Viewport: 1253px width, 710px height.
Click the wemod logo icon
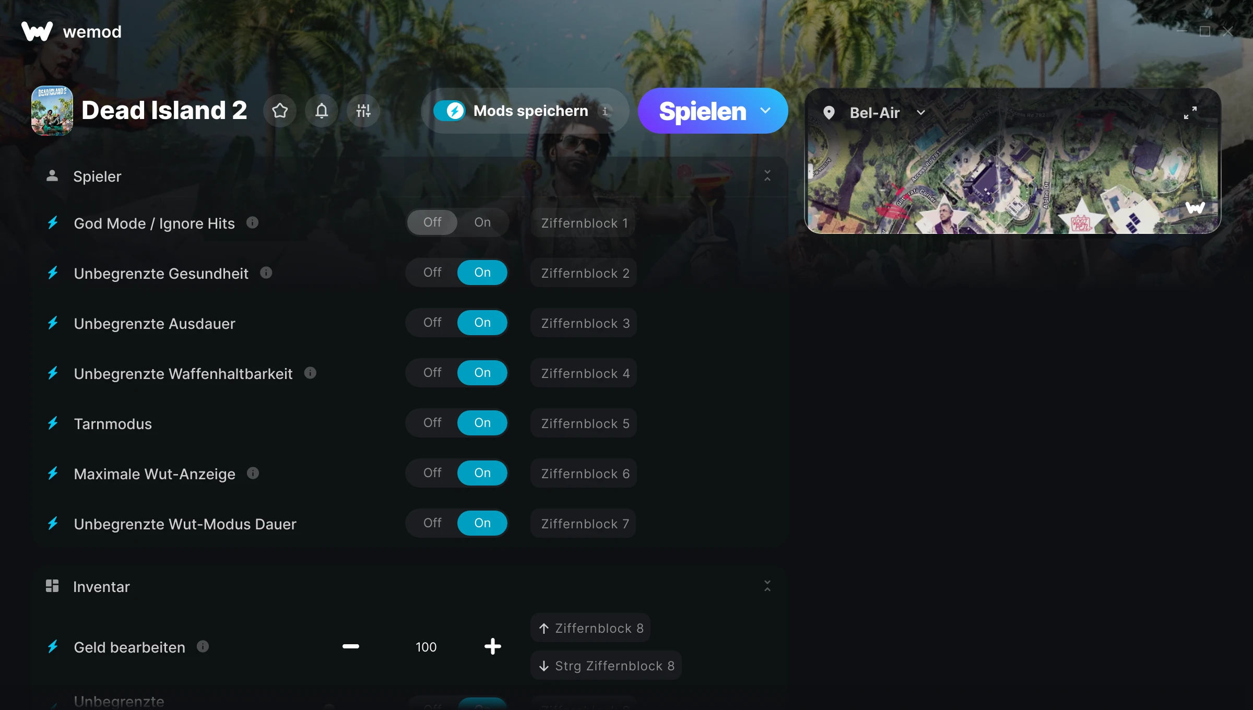[x=37, y=31]
